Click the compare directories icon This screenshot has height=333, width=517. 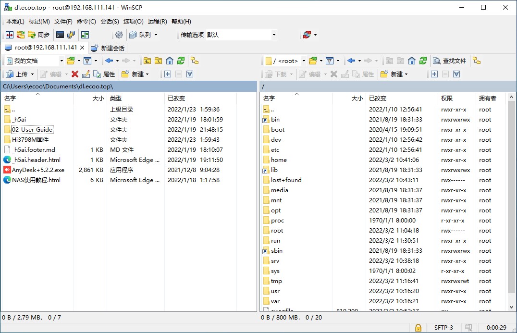pos(9,35)
